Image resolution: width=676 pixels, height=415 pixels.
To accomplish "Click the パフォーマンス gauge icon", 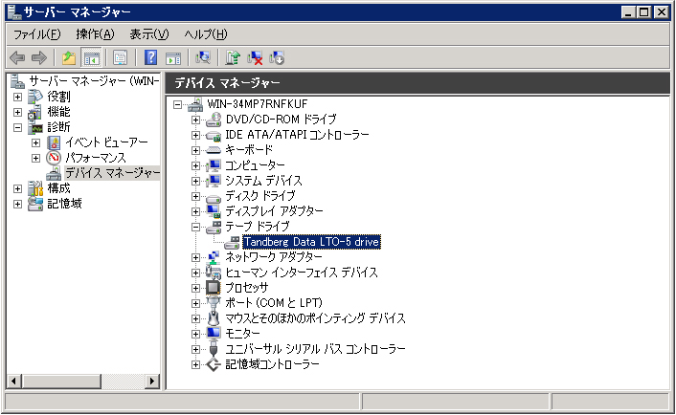I will click(54, 158).
